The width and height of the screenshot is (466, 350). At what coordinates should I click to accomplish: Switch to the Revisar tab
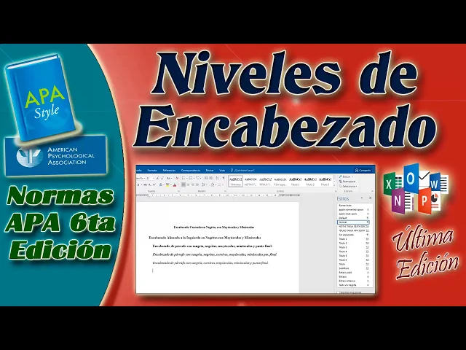(210, 170)
